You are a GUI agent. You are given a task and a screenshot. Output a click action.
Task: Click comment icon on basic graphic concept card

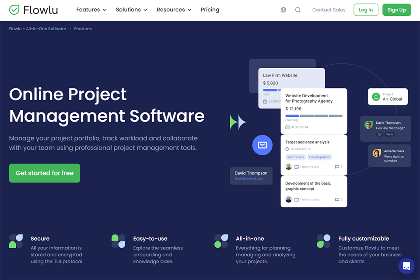click(x=337, y=199)
